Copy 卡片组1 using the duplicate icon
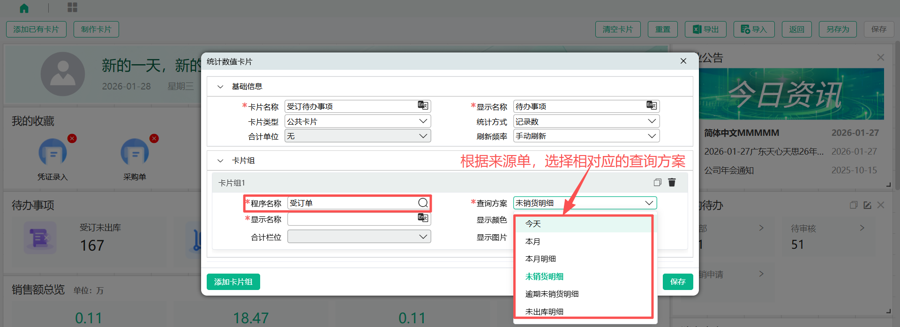 tap(657, 182)
